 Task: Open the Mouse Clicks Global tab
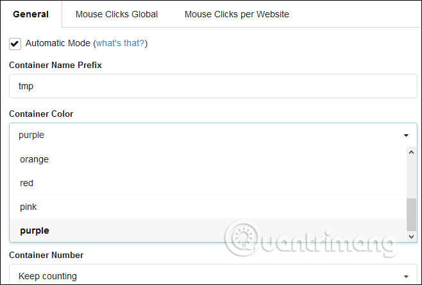[x=117, y=14]
